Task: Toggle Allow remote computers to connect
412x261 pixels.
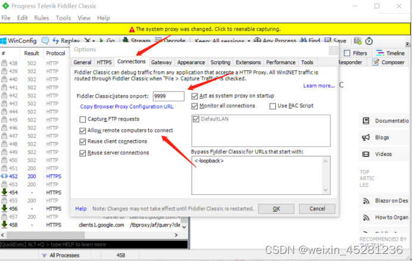Action: coord(126,131)
